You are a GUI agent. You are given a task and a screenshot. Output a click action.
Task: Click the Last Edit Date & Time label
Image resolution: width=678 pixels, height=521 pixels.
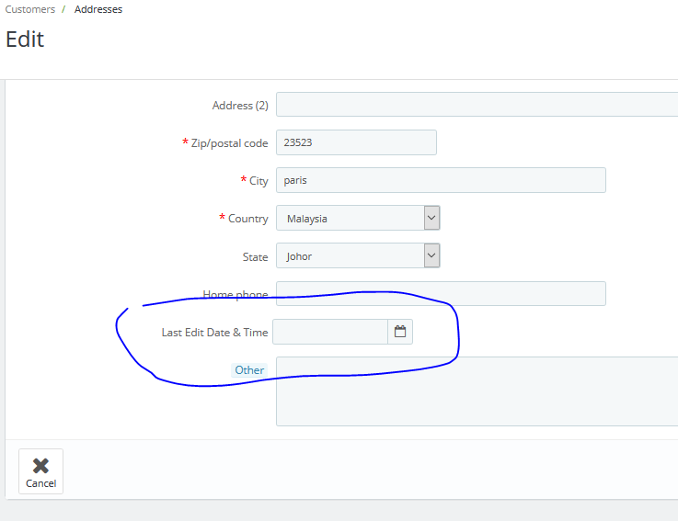[x=215, y=333]
